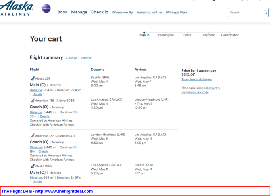The width and height of the screenshot is (270, 196).
Task: Click Distance link for Alaska 1055 flight
Action: pos(36,178)
